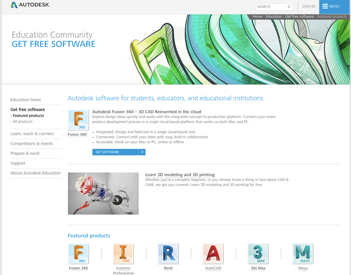Click the green abstract banner artwork
This screenshot has height=275, width=351.
click(x=239, y=50)
